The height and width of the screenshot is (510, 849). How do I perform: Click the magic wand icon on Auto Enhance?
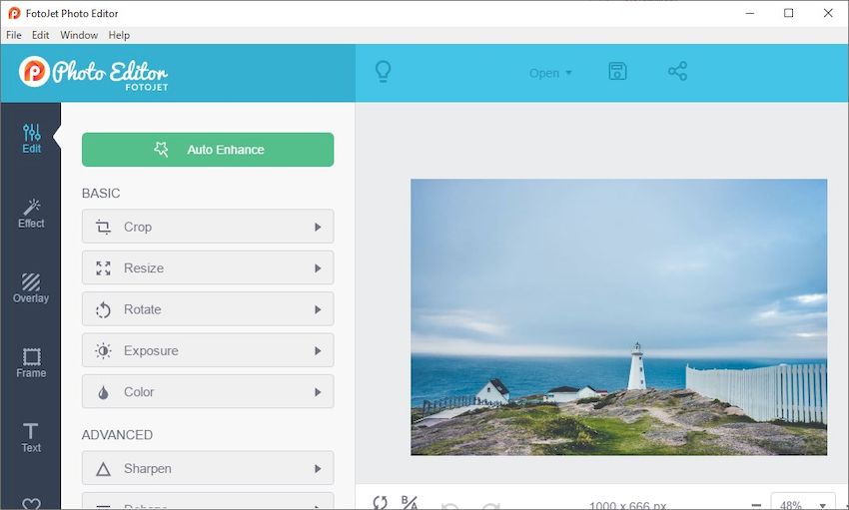162,150
